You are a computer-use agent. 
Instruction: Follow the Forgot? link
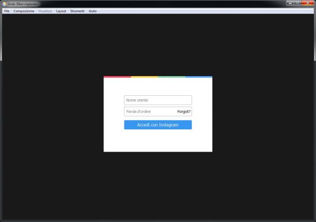(184, 111)
